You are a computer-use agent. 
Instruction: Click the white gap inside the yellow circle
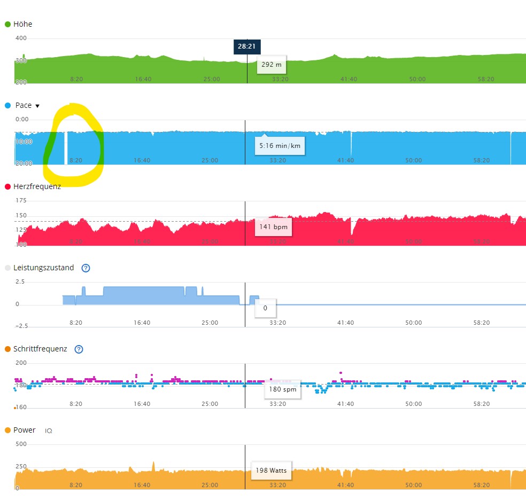(x=66, y=148)
